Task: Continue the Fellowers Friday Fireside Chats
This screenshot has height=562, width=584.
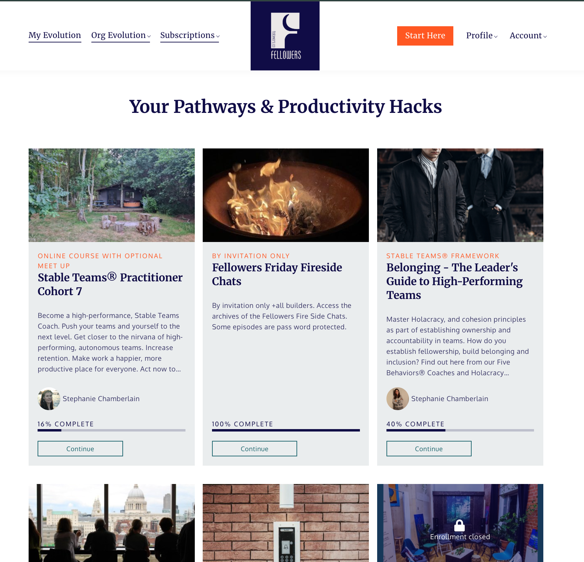Action: tap(254, 449)
